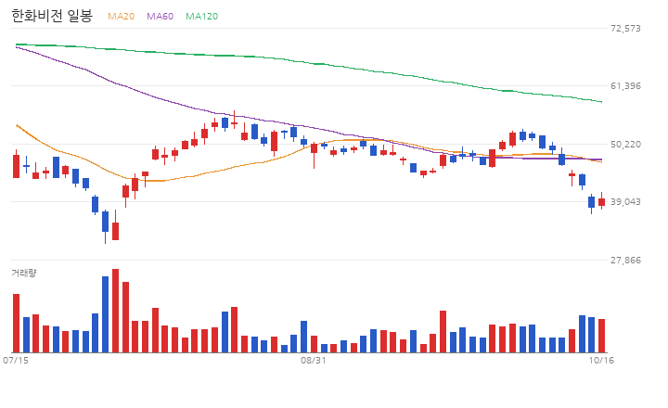Screen dimensions: 668x408
Task: Click the tallest red volume bar
Action: point(115,311)
